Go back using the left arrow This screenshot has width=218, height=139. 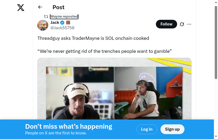pyautogui.click(x=40, y=7)
